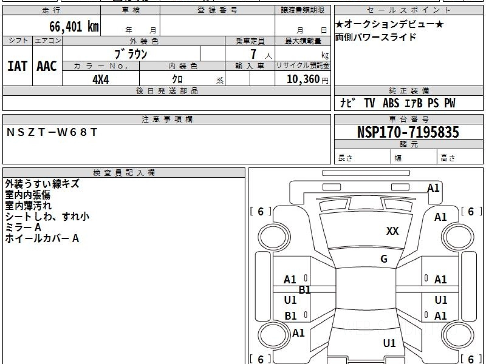Select the A1 mark near rear-left wheel

point(298,333)
